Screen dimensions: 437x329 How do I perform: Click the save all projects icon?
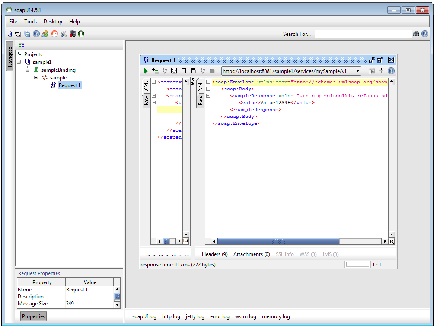[x=27, y=34]
